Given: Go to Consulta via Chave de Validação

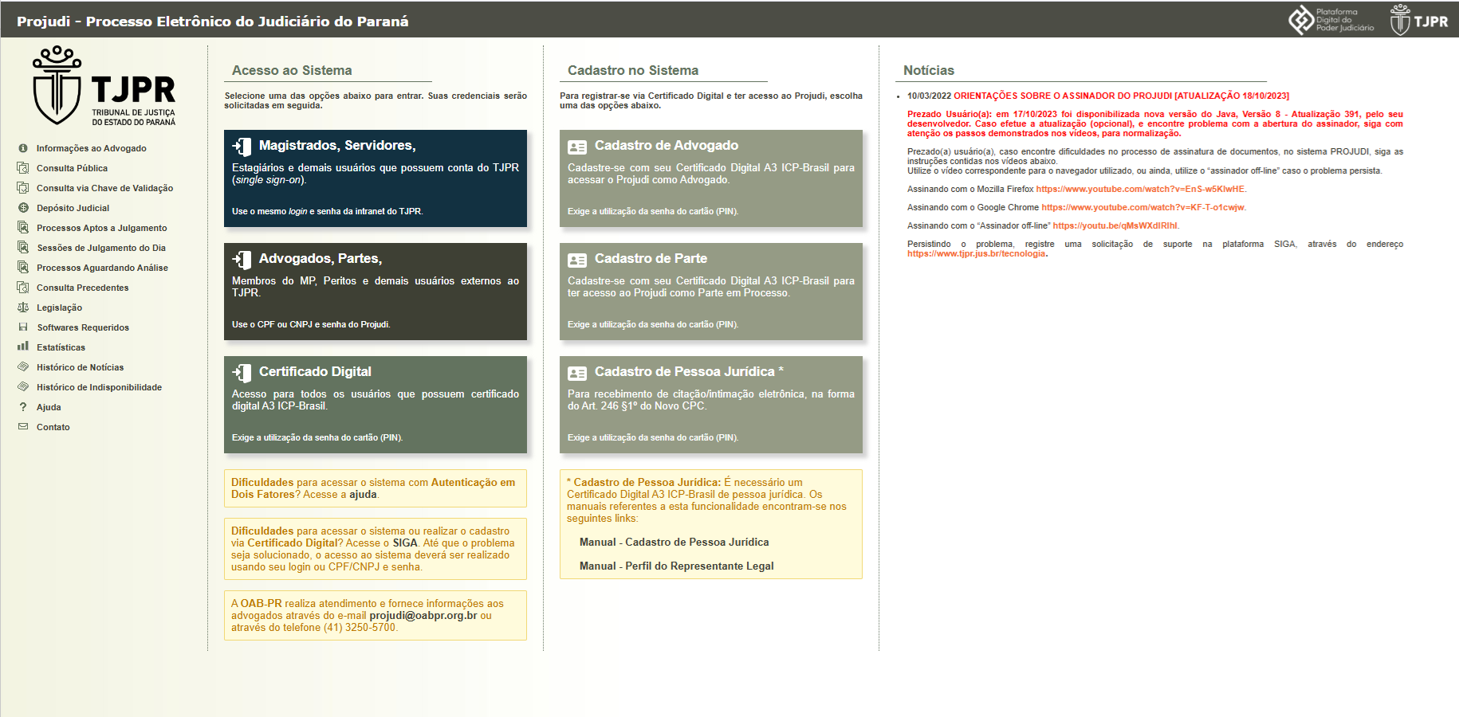Looking at the screenshot, I should [x=104, y=188].
